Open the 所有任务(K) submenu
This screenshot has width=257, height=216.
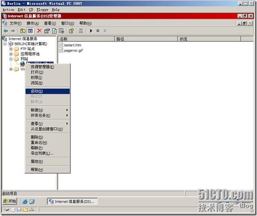[48, 116]
